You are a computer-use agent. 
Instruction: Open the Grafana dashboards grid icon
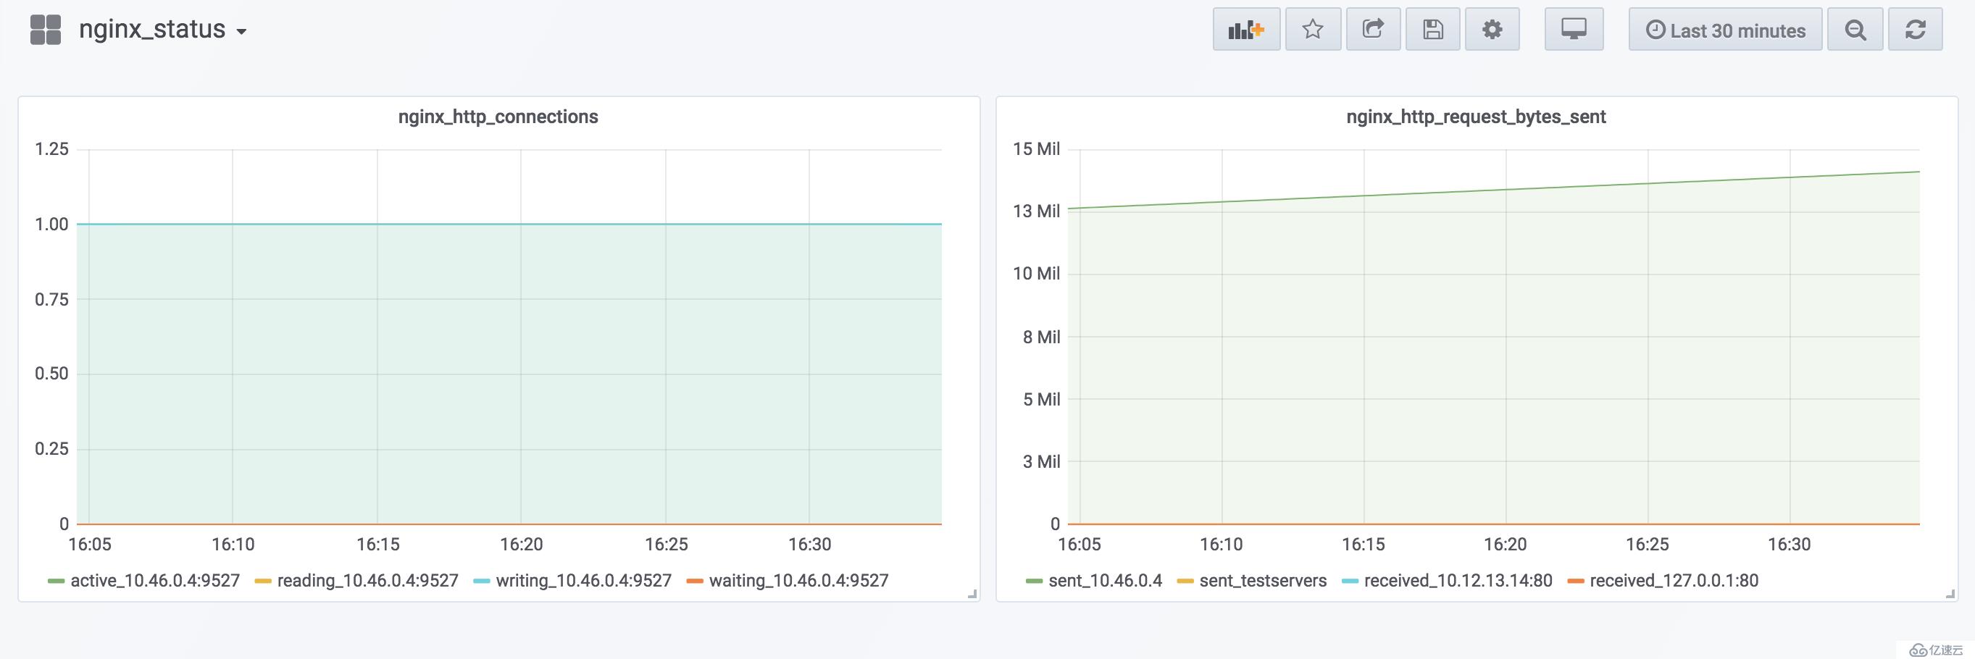pos(45,30)
